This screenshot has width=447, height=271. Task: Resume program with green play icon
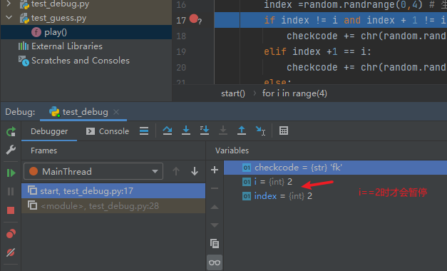pyautogui.click(x=11, y=173)
